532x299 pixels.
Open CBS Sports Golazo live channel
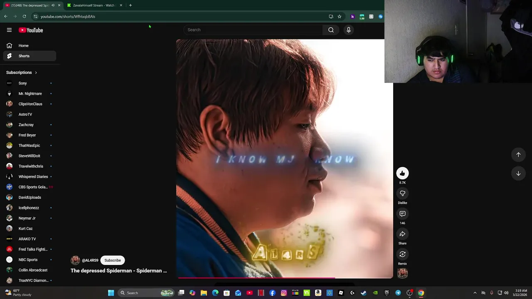(30, 187)
